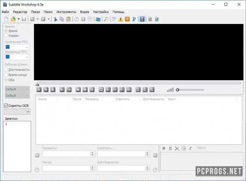Click the translate 'a' icon in toolbar
The width and height of the screenshot is (246, 181).
click(98, 19)
